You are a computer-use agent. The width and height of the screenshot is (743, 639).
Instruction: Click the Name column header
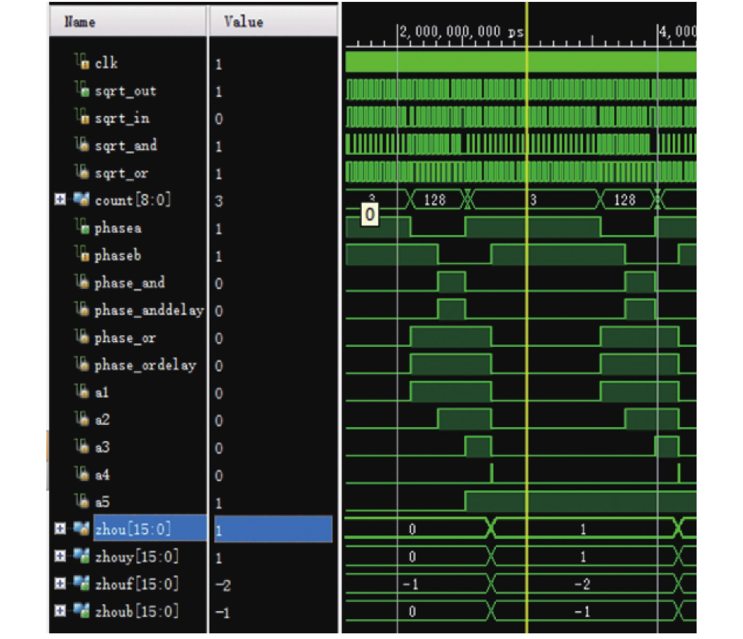click(x=80, y=22)
